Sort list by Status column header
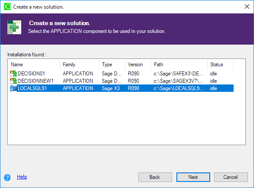 pos(221,65)
